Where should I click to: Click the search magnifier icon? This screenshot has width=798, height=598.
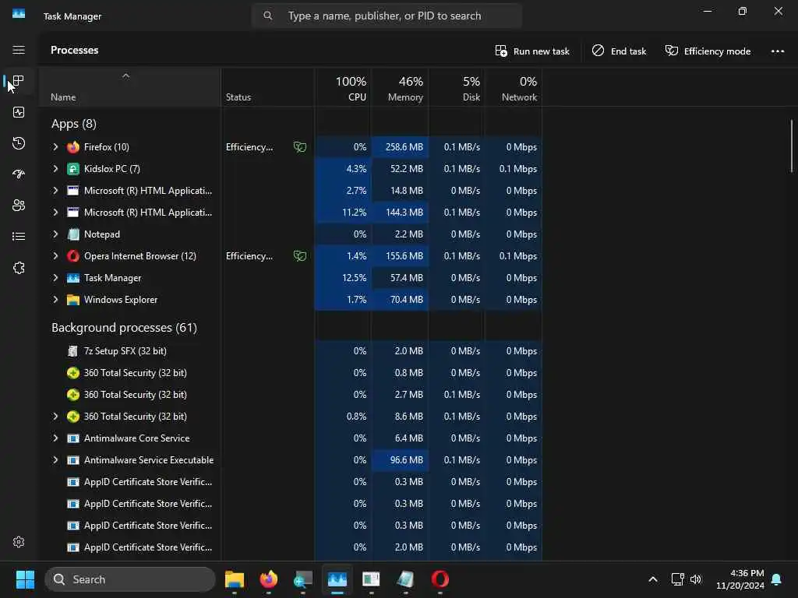pyautogui.click(x=268, y=16)
